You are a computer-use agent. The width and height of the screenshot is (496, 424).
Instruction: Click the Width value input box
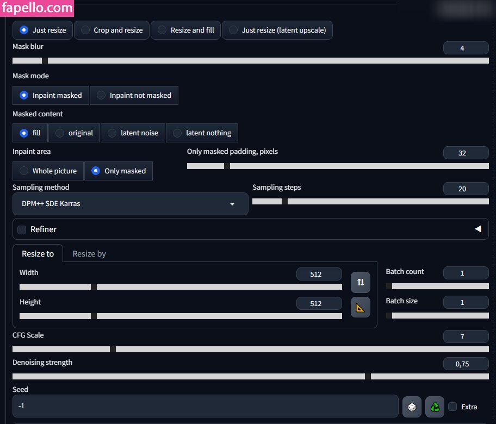(319, 275)
